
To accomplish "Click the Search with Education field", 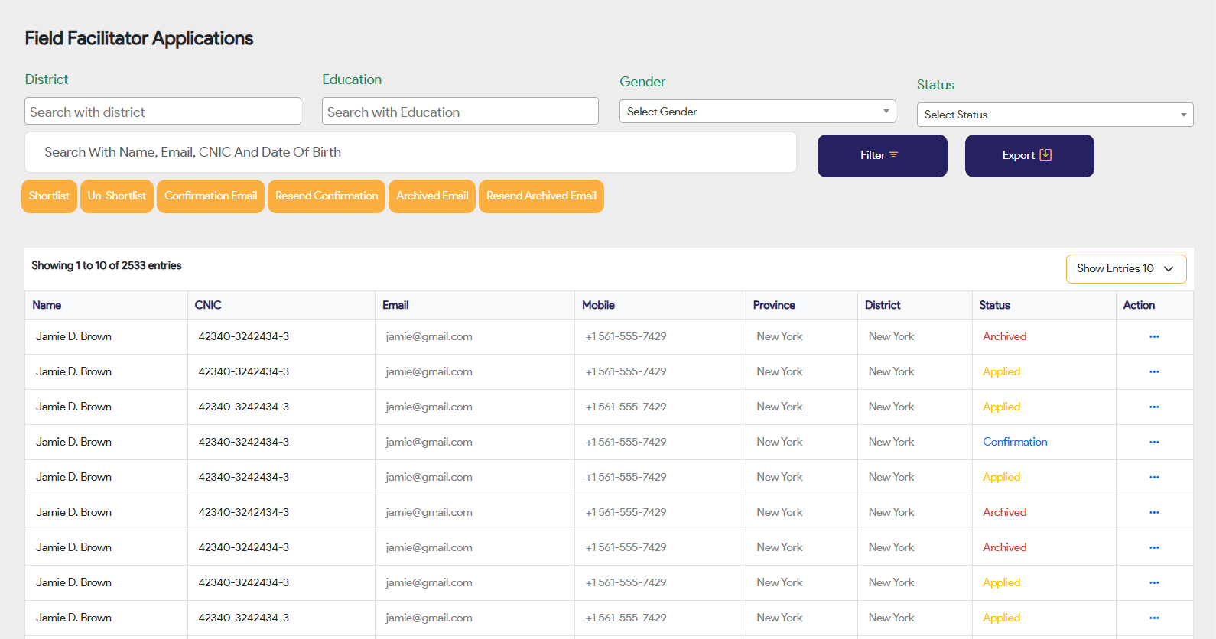I will [x=460, y=112].
